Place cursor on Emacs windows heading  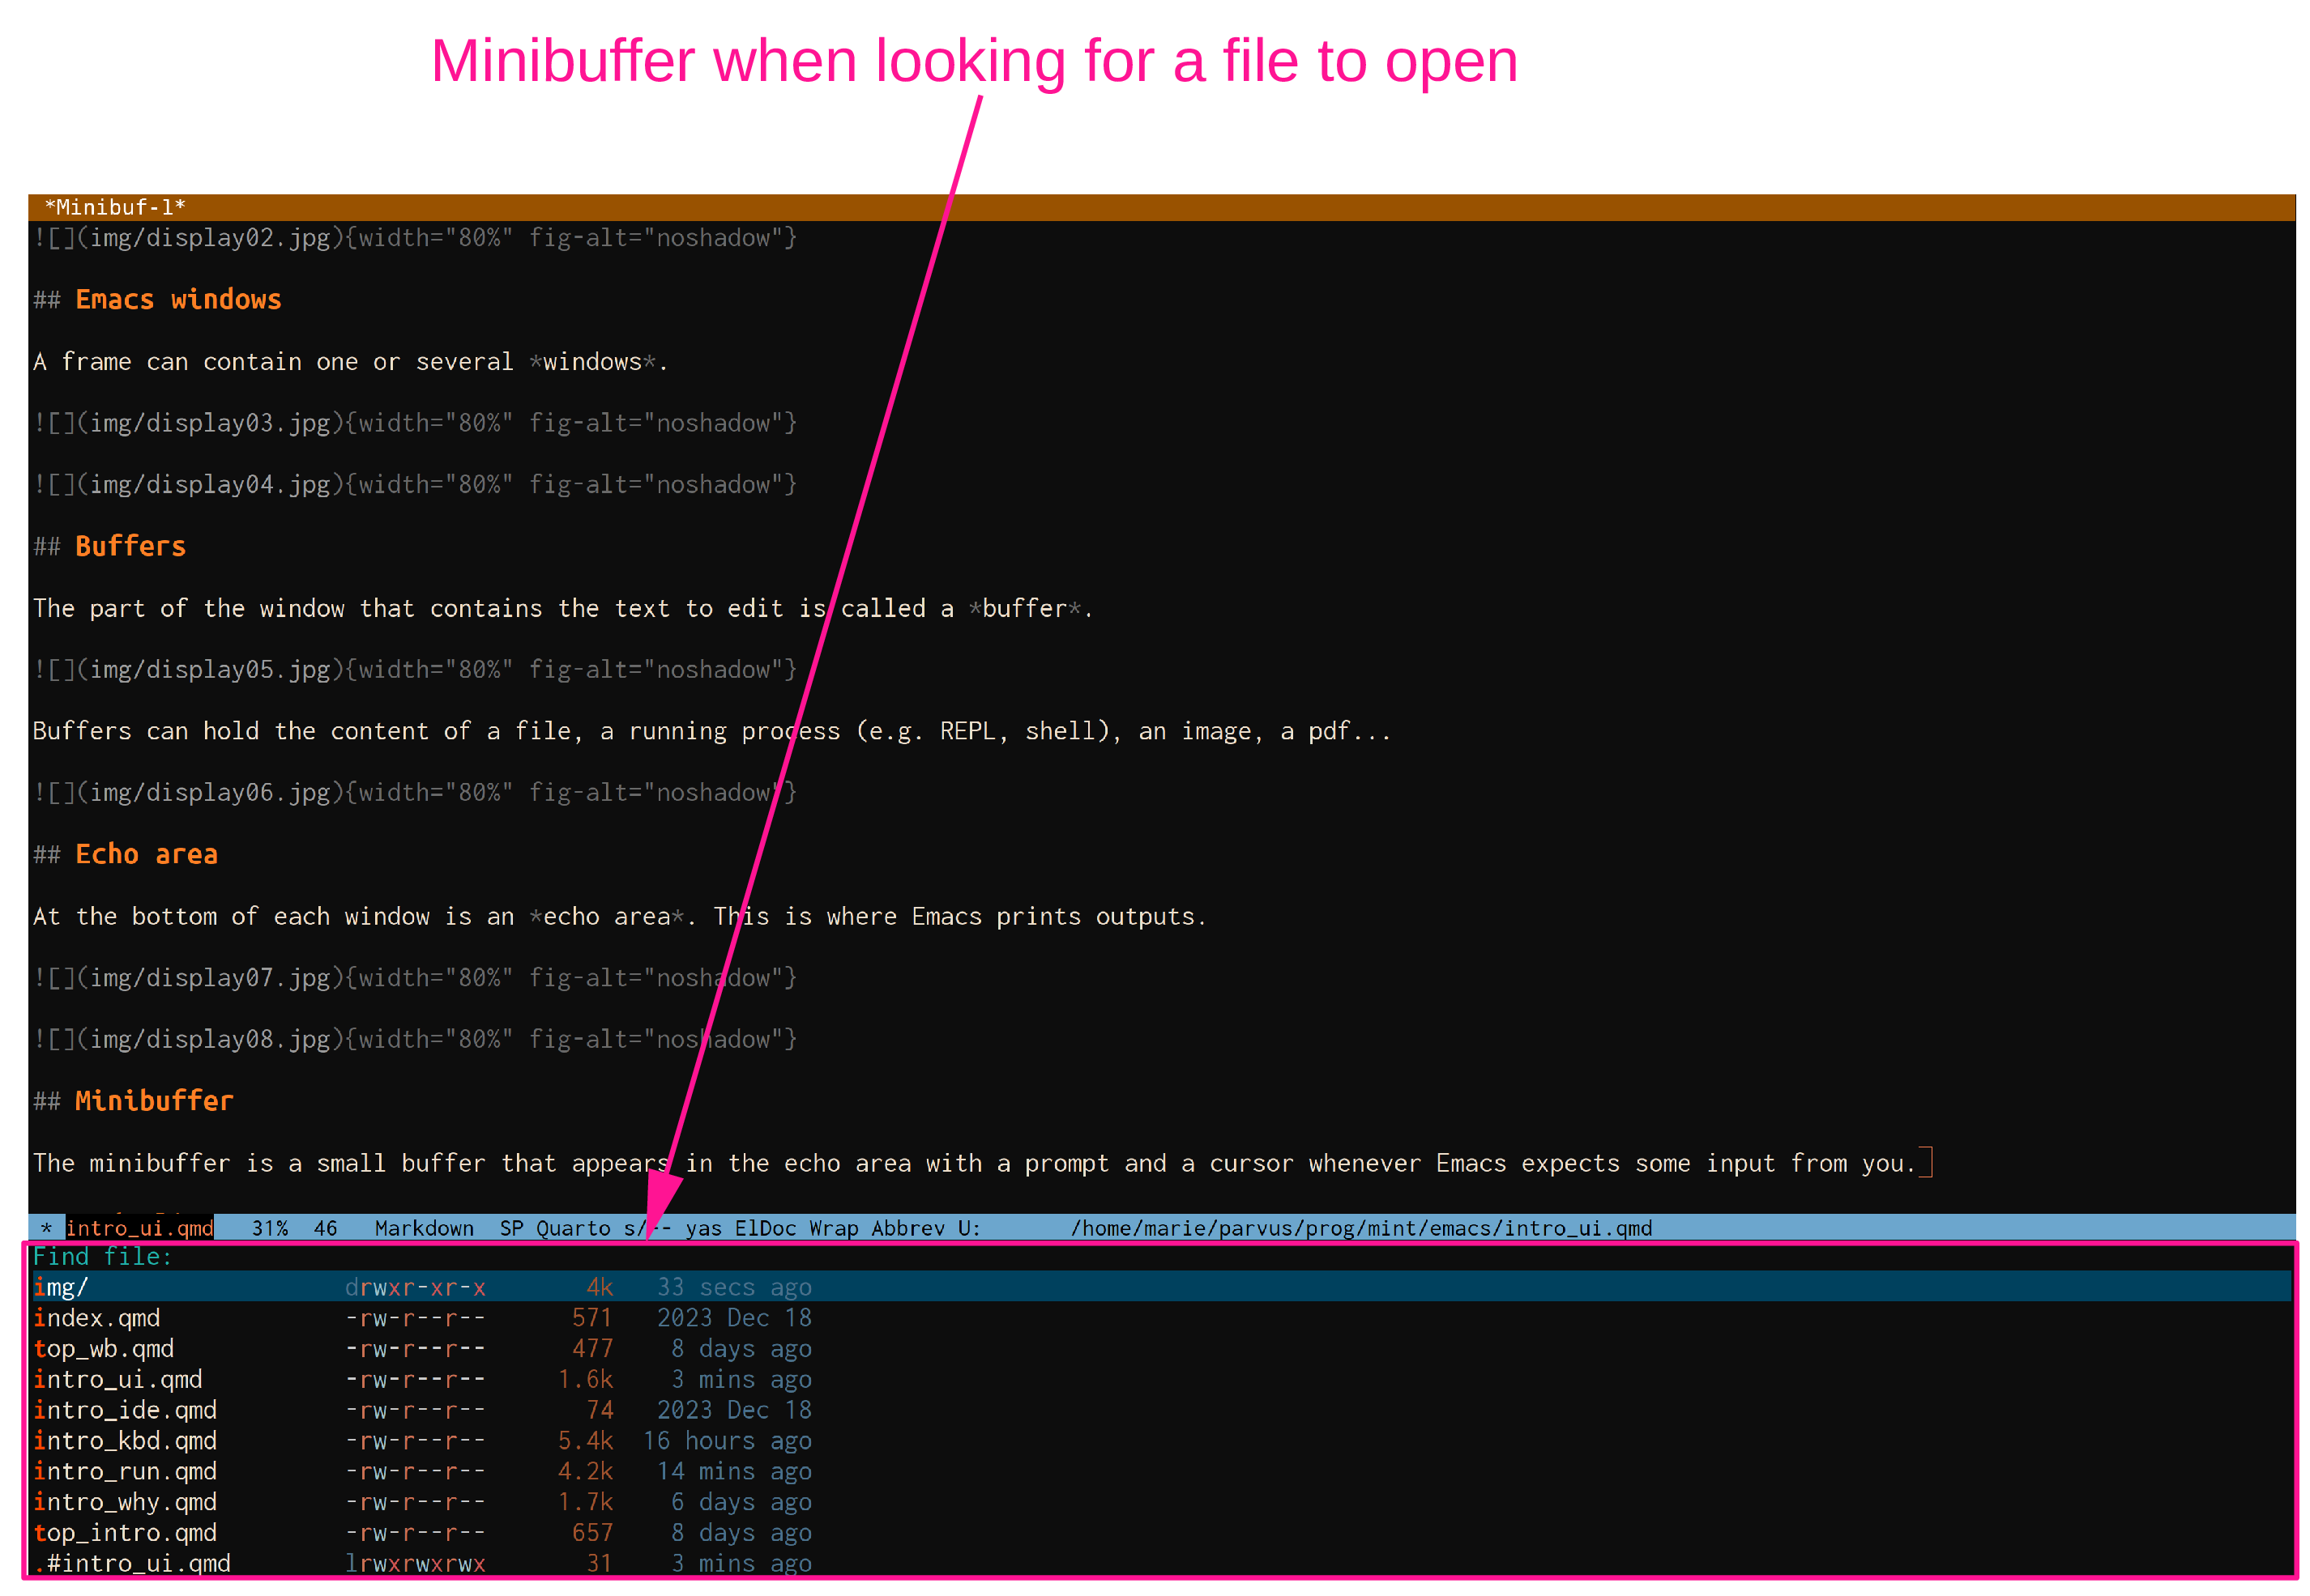178,299
